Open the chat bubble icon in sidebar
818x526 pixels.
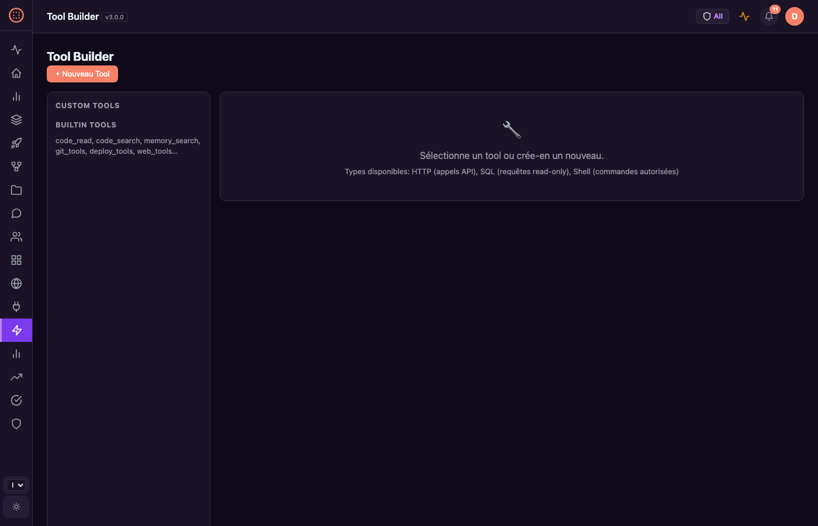(x=16, y=213)
